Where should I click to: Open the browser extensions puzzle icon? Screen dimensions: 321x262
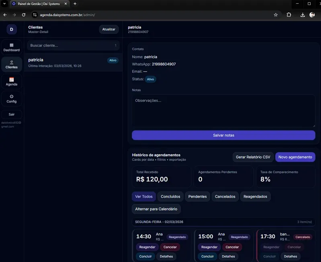[289, 15]
